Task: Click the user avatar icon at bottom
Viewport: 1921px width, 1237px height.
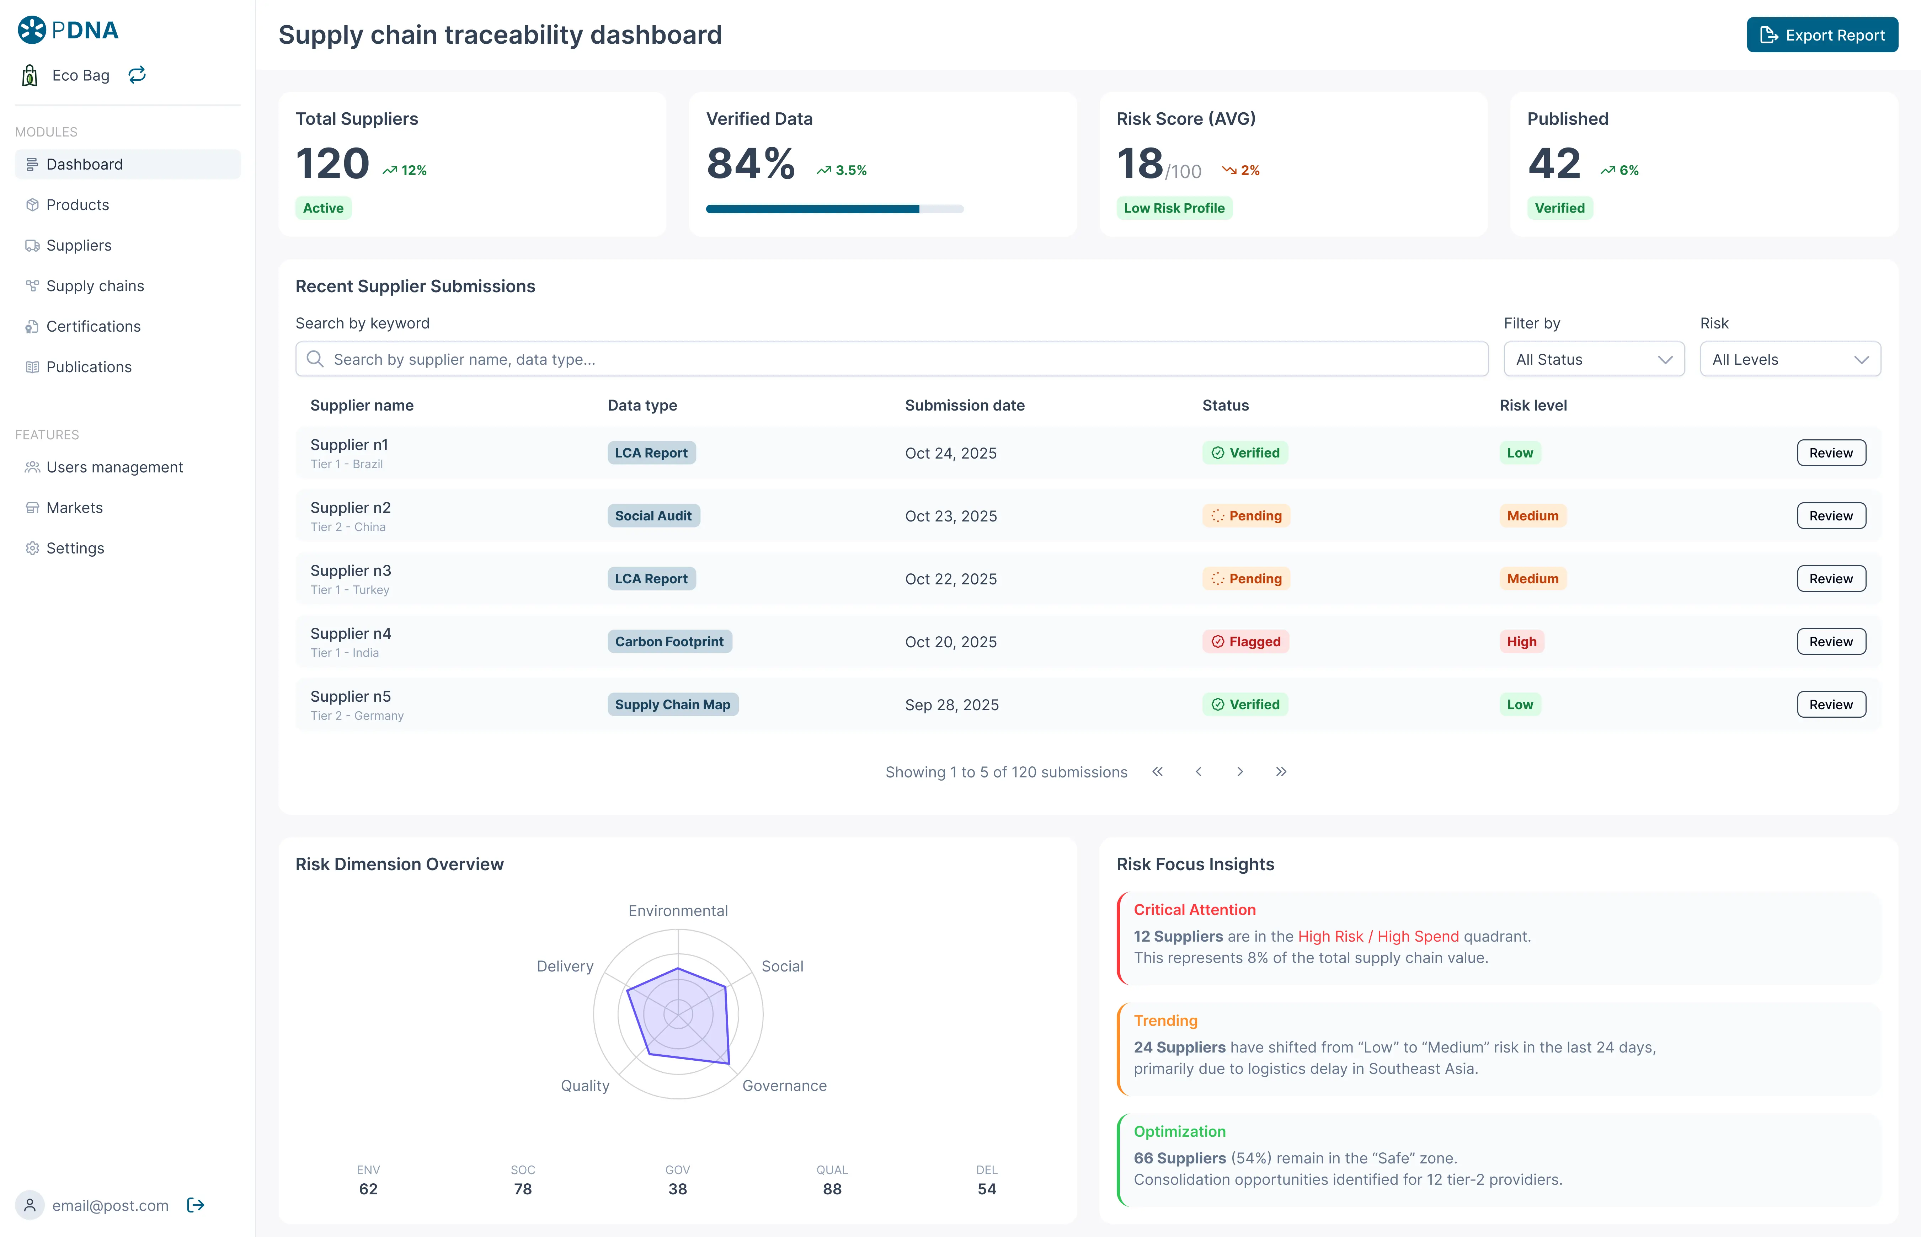Action: (30, 1205)
